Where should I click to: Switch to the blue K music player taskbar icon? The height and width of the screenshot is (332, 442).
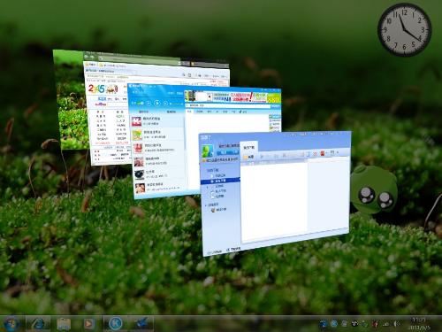pyautogui.click(x=115, y=323)
